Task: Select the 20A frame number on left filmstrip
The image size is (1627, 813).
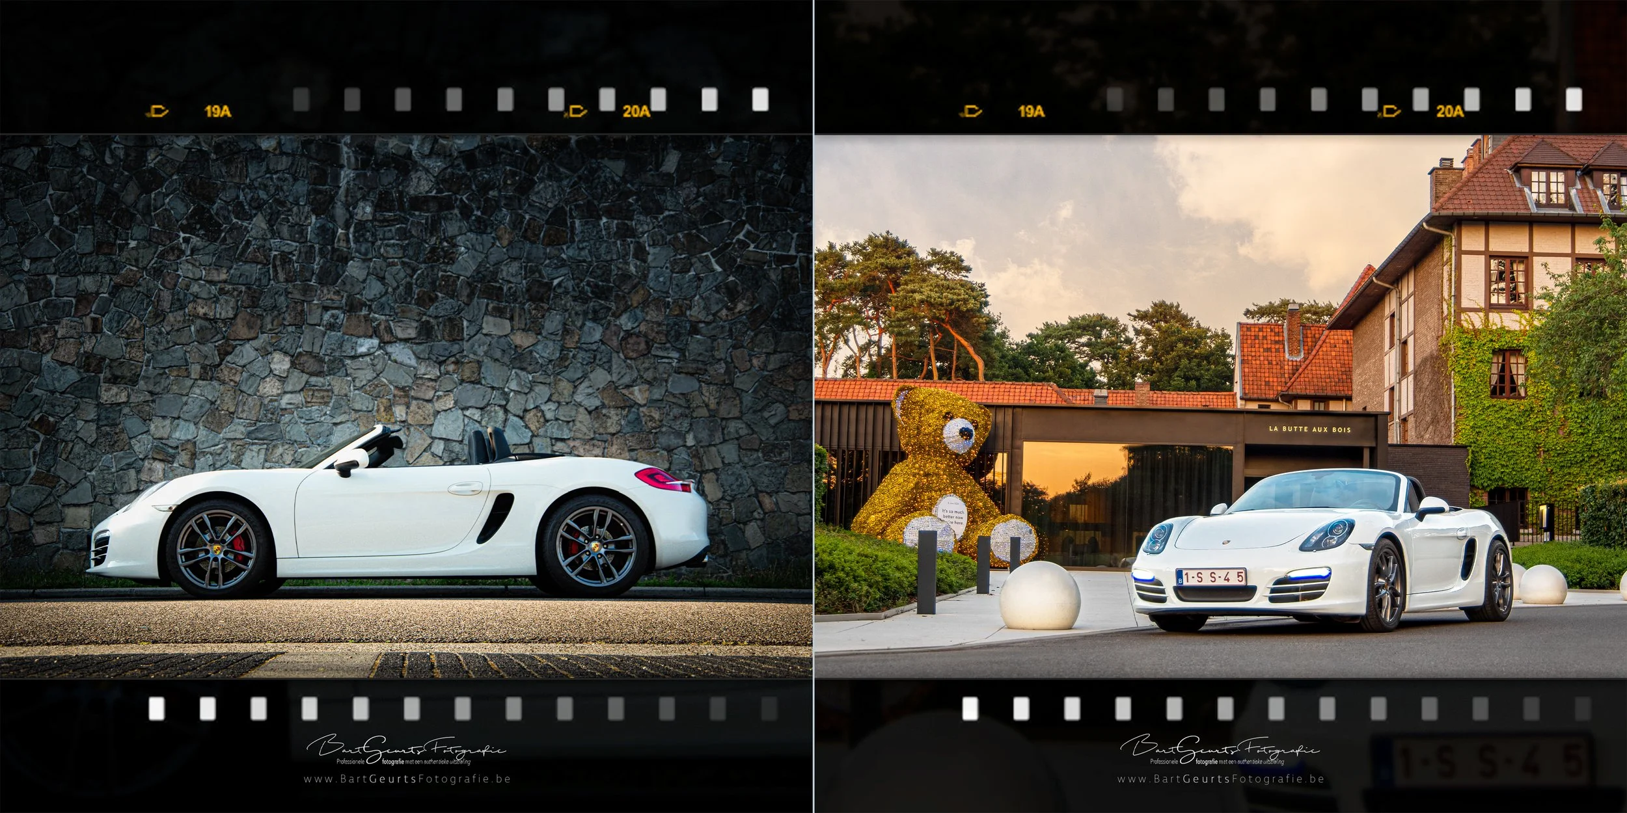Action: pos(636,111)
